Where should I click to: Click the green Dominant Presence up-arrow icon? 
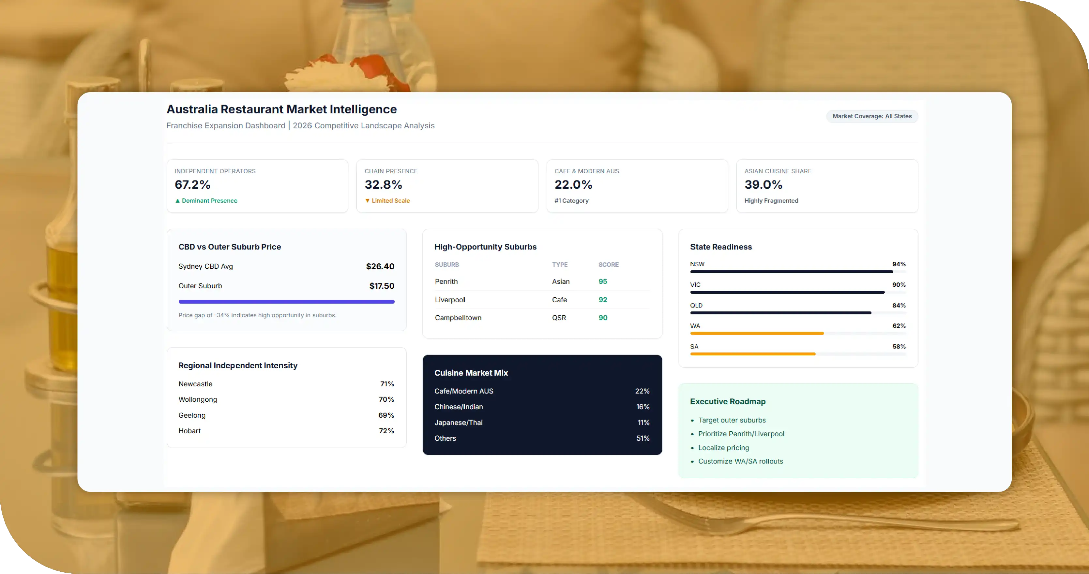(x=177, y=201)
